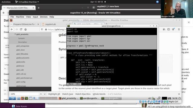Open Activities overview

coord(6,2)
